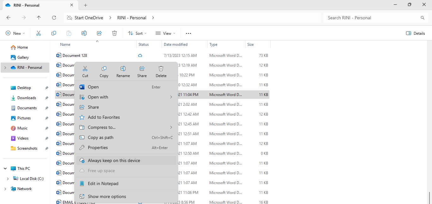
Task: Expand the Local Disk (C:) tree node
Action: coord(8,179)
